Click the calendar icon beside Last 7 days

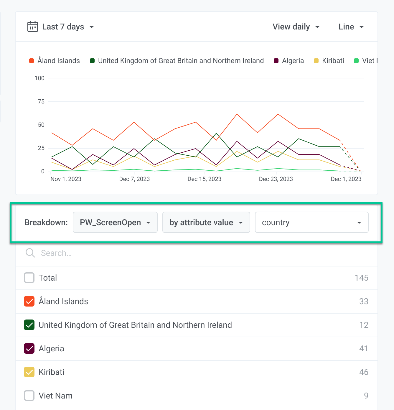[32, 27]
